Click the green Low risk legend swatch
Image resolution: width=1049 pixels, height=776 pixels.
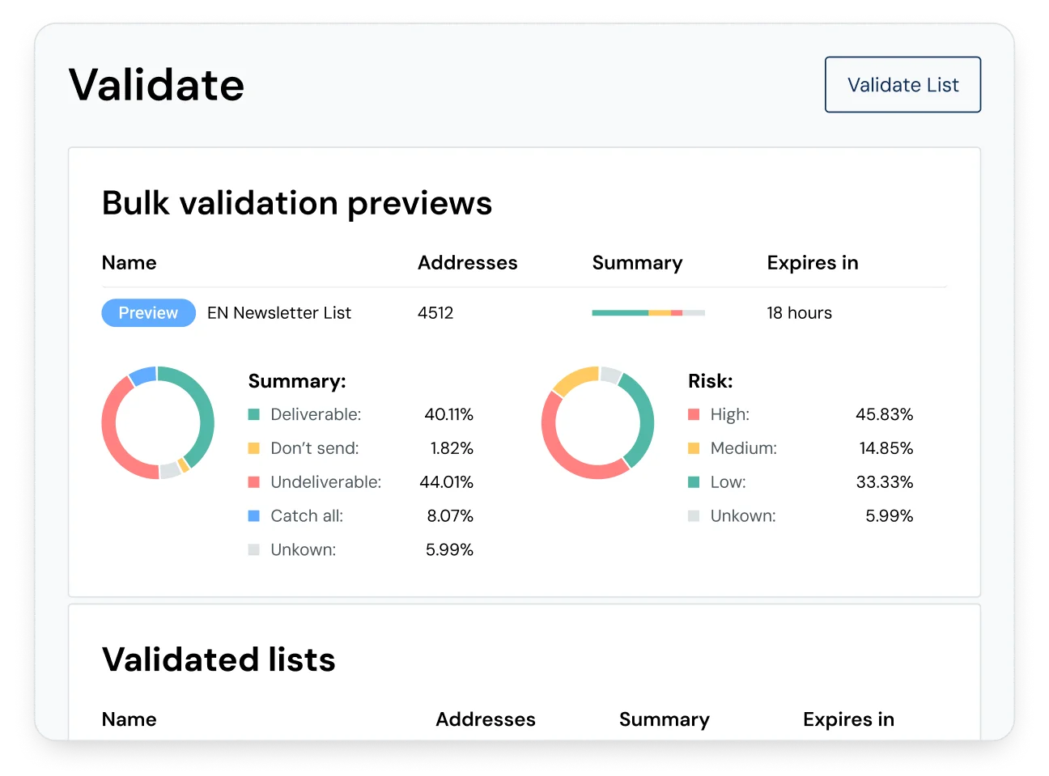pyautogui.click(x=694, y=482)
